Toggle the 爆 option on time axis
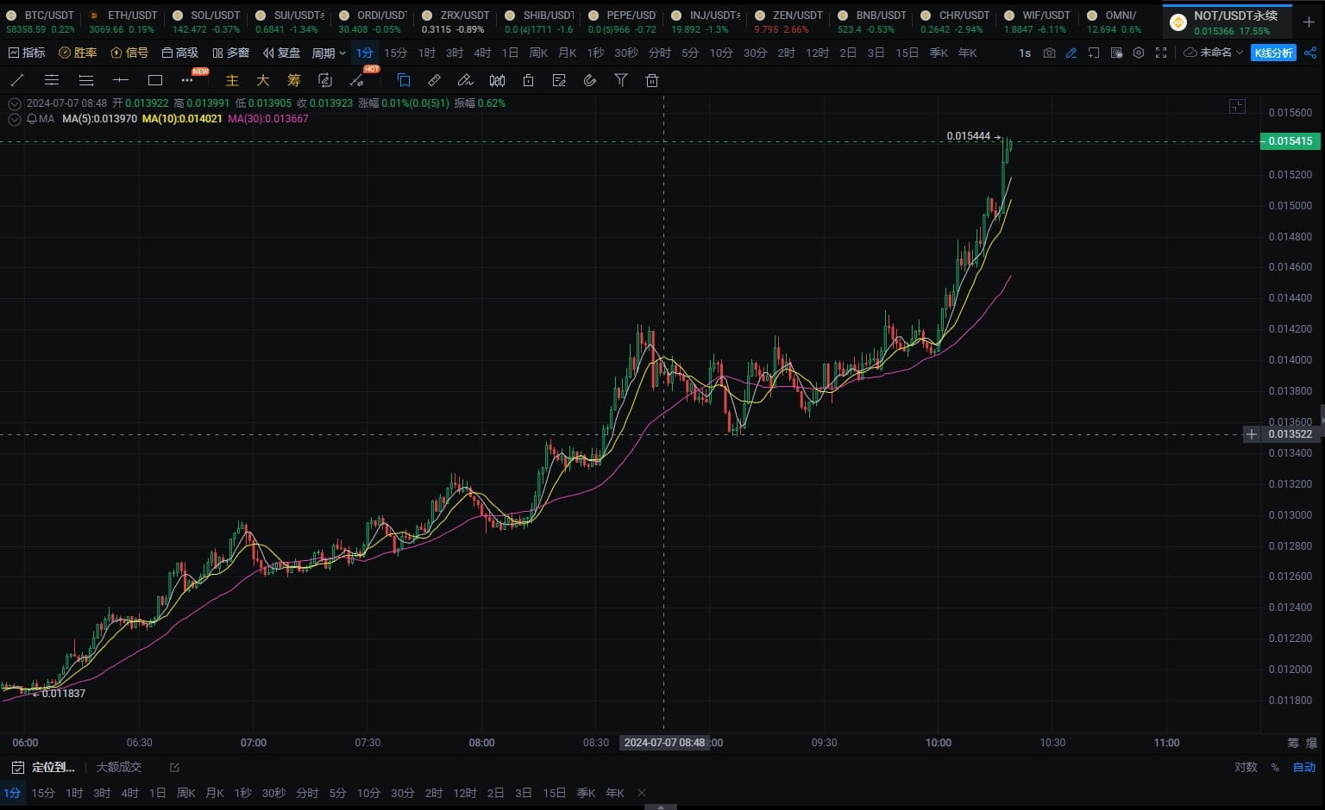Viewport: 1325px width, 810px height. coord(1311,743)
